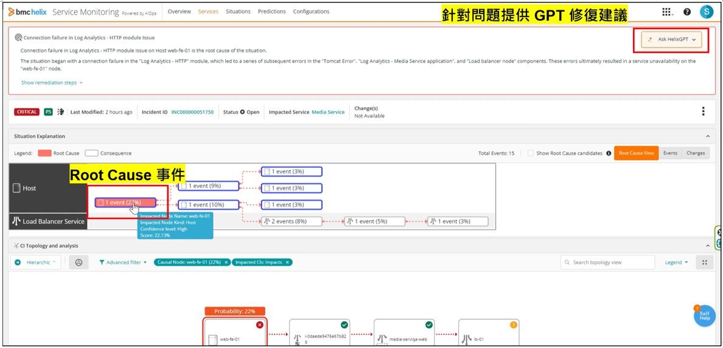The width and height of the screenshot is (723, 348).
Task: Select the Services tab
Action: tap(208, 12)
